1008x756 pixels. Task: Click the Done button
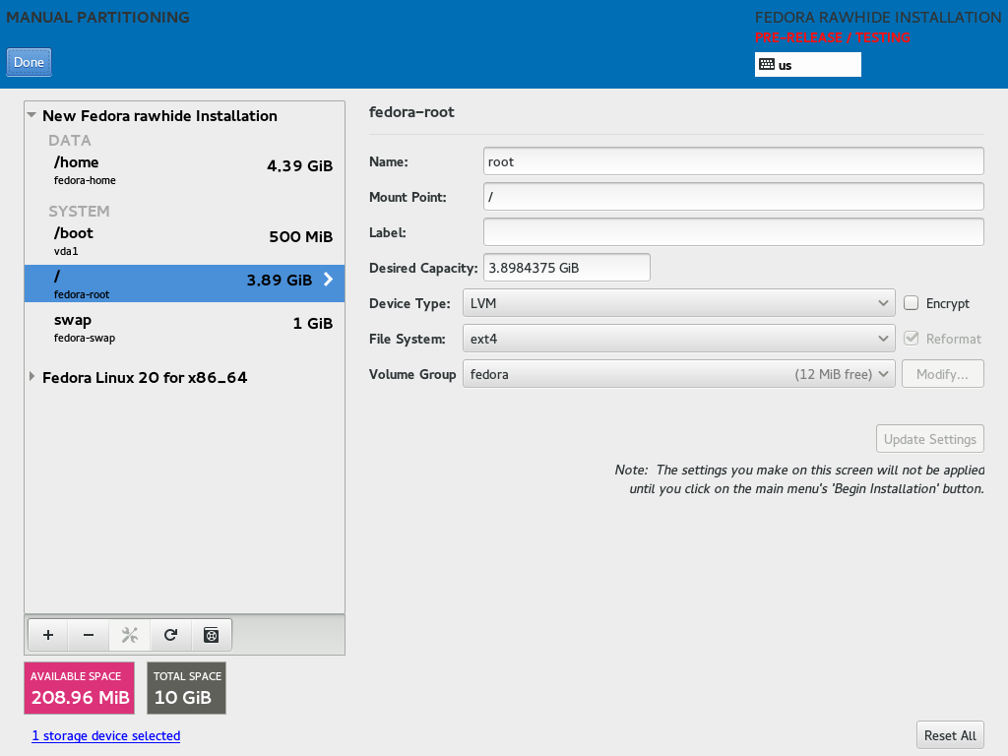tap(29, 62)
